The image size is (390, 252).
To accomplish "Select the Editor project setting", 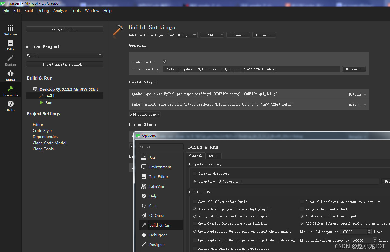I will pyautogui.click(x=38, y=124).
